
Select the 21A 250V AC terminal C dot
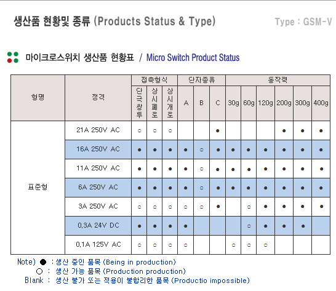point(217,130)
